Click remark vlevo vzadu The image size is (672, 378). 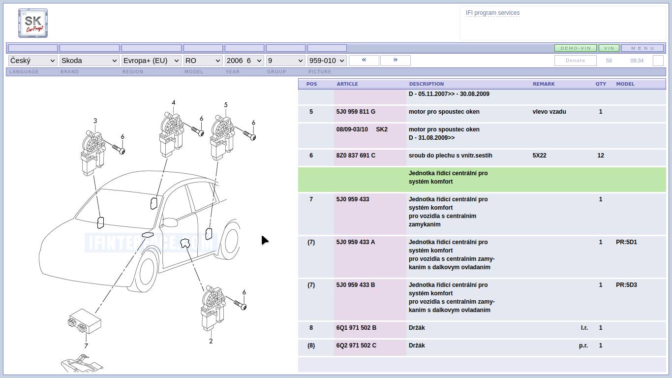click(x=549, y=112)
